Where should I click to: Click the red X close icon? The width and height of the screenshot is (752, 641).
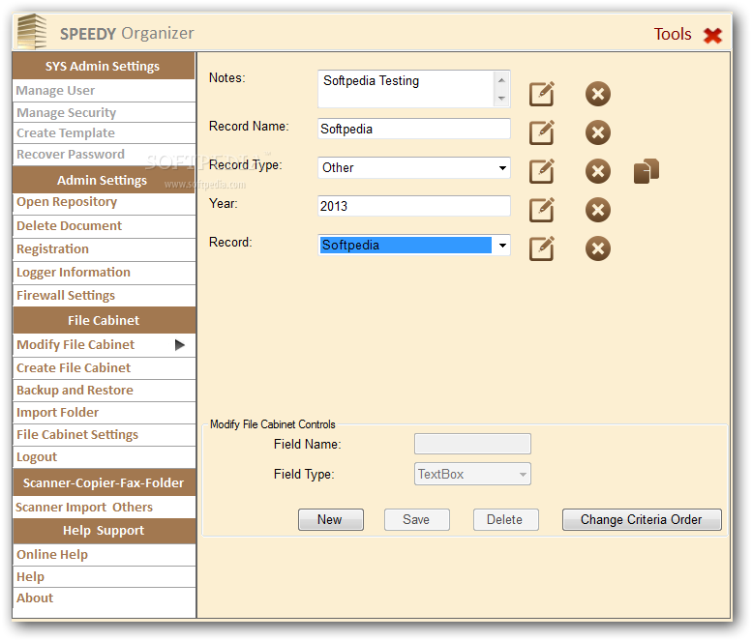pos(712,35)
